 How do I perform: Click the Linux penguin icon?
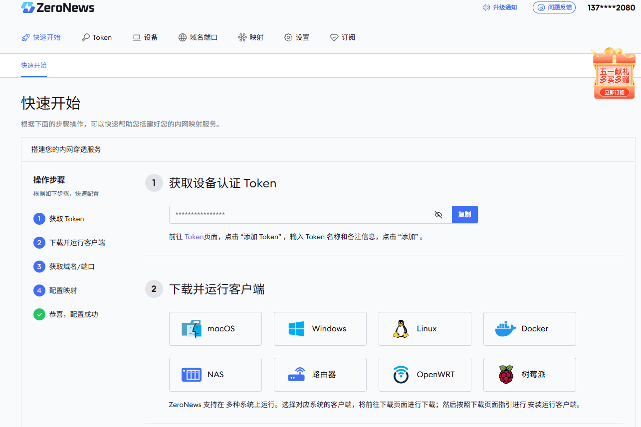click(401, 329)
